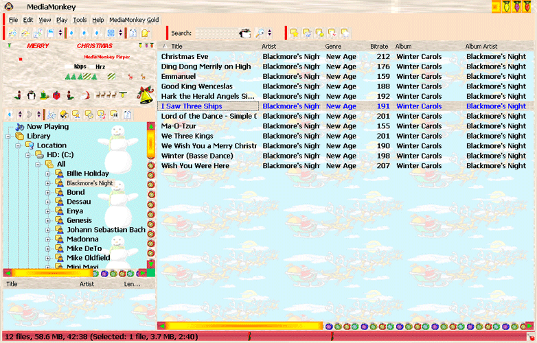The image size is (537, 343).
Task: Click the gray forward arrow above tree
Action: (30, 115)
